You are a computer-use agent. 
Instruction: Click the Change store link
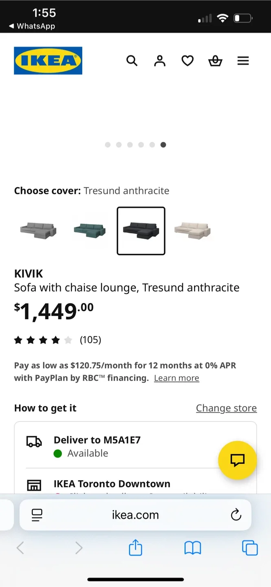click(226, 408)
